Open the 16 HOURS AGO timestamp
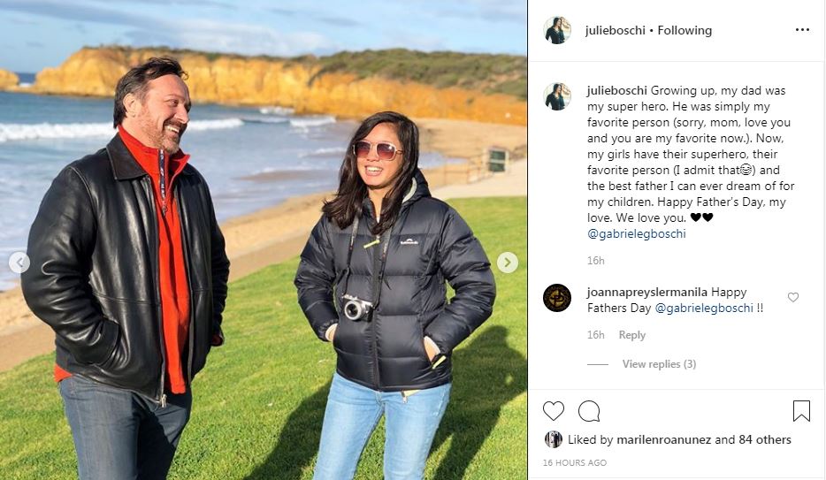 pyautogui.click(x=575, y=462)
